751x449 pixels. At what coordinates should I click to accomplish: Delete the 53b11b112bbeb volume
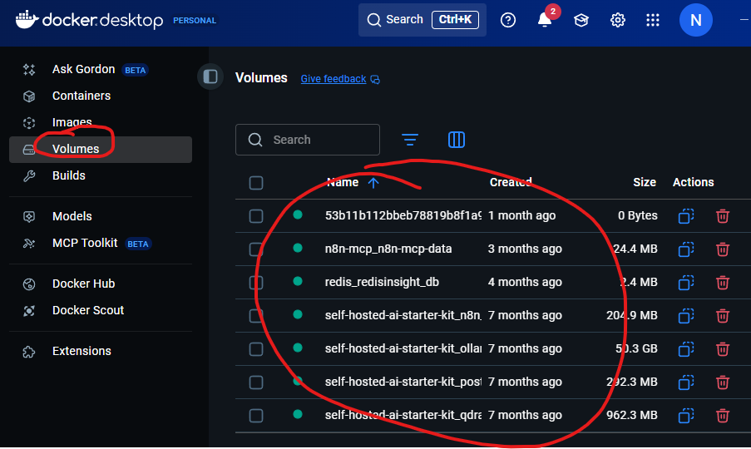(x=723, y=216)
